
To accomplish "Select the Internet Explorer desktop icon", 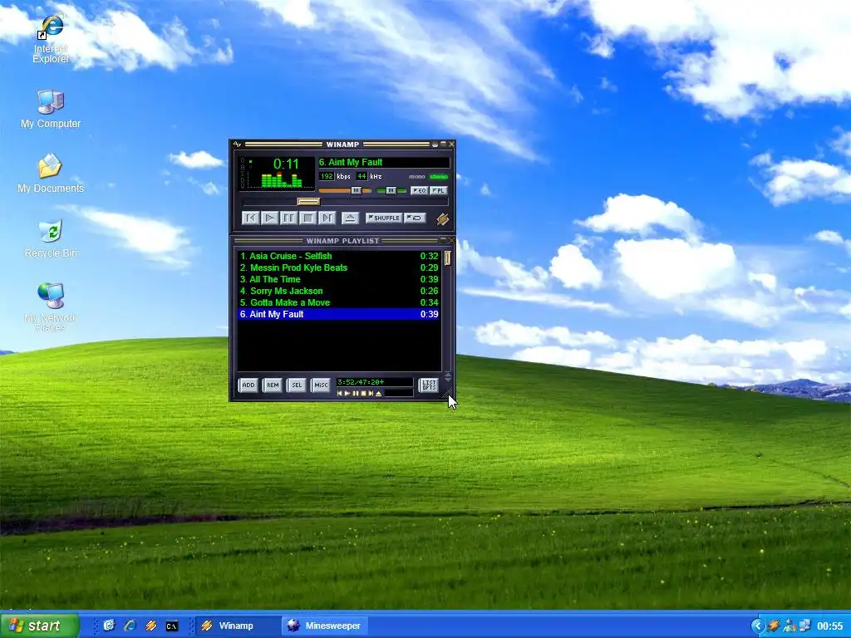I will (x=51, y=40).
